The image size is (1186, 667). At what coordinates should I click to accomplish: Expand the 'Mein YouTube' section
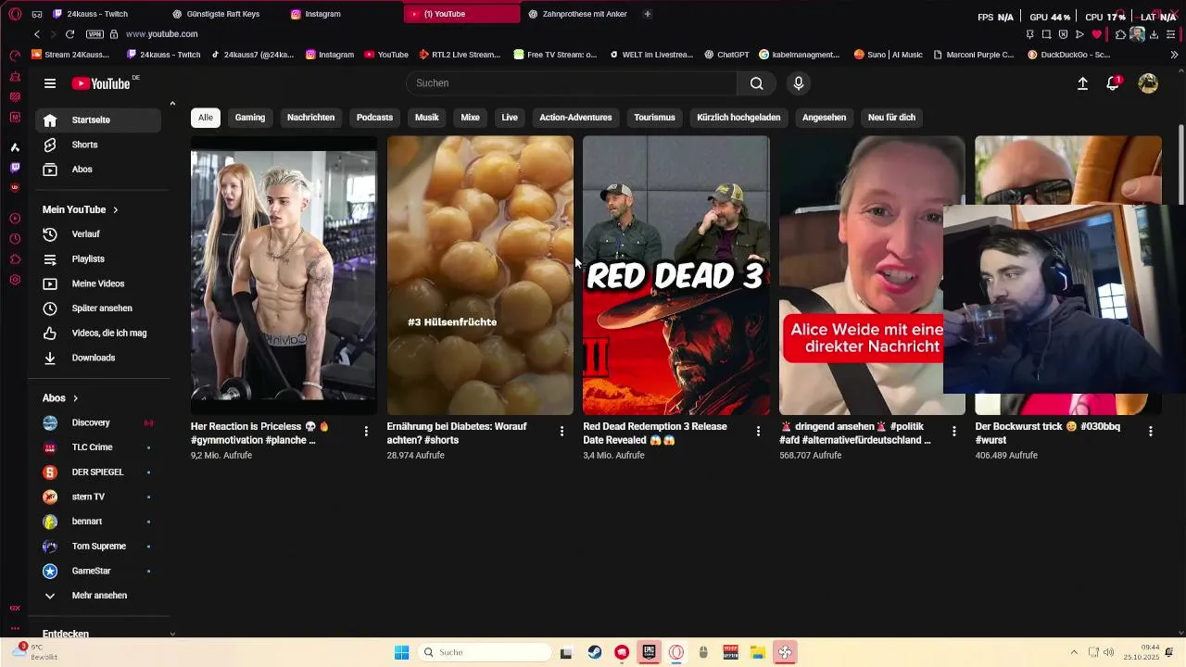pos(81,209)
